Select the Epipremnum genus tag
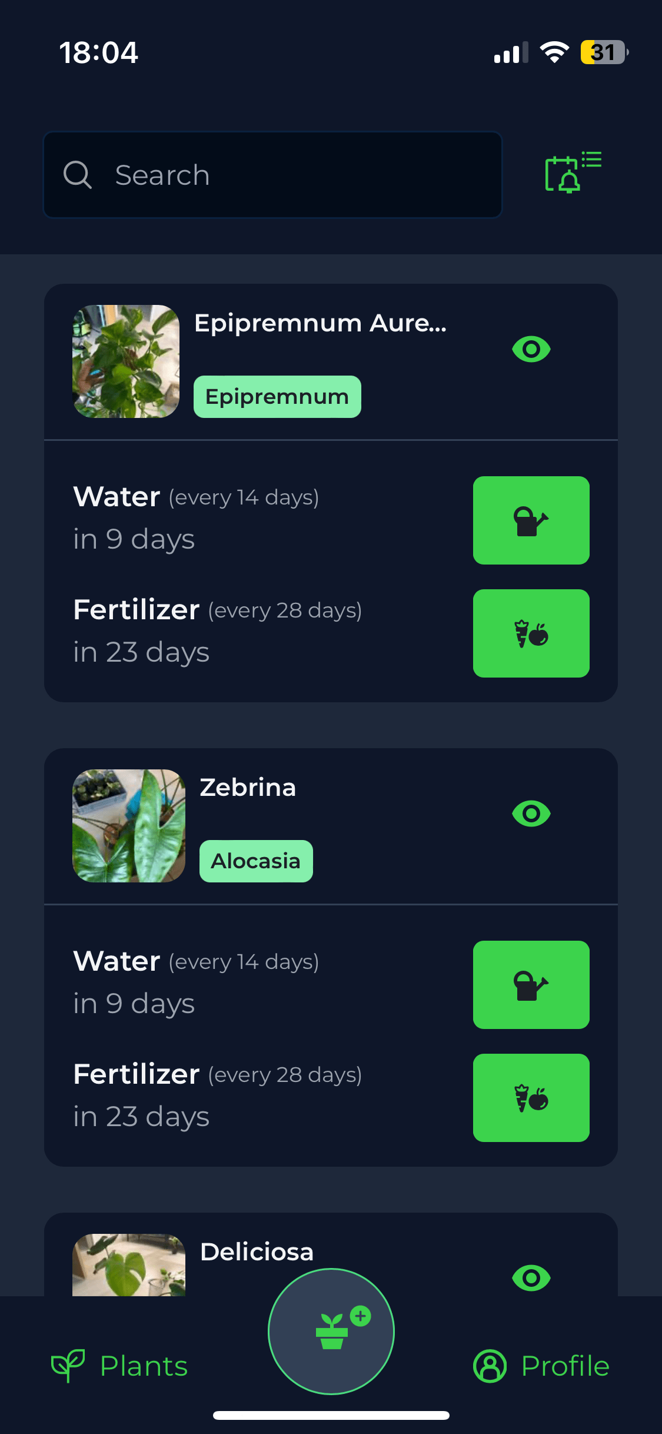 (x=277, y=397)
